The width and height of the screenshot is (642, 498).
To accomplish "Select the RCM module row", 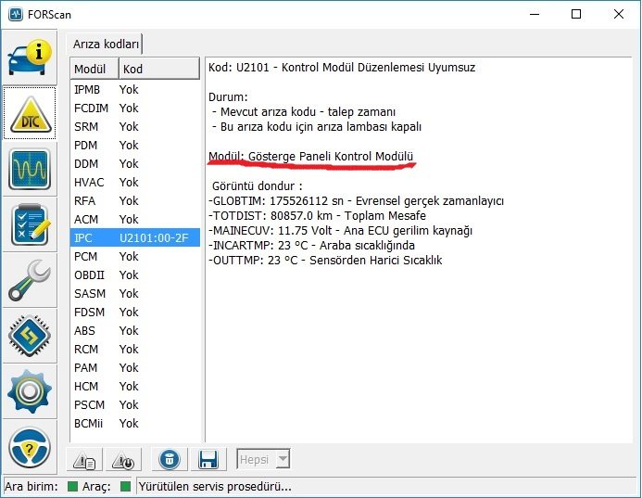I will [134, 350].
